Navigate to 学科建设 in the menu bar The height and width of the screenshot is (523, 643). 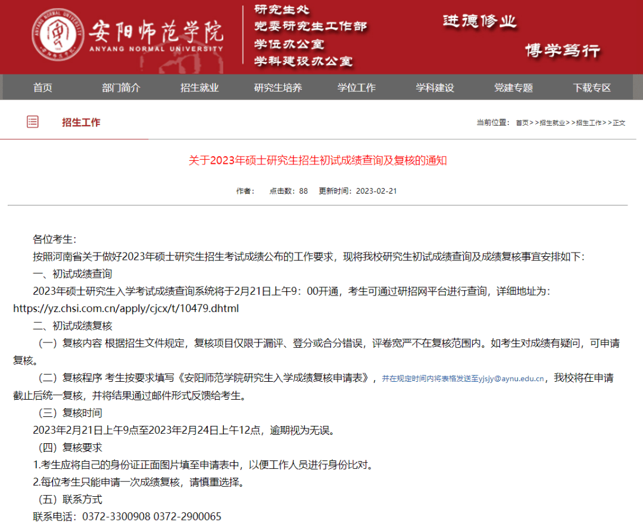[x=435, y=88]
